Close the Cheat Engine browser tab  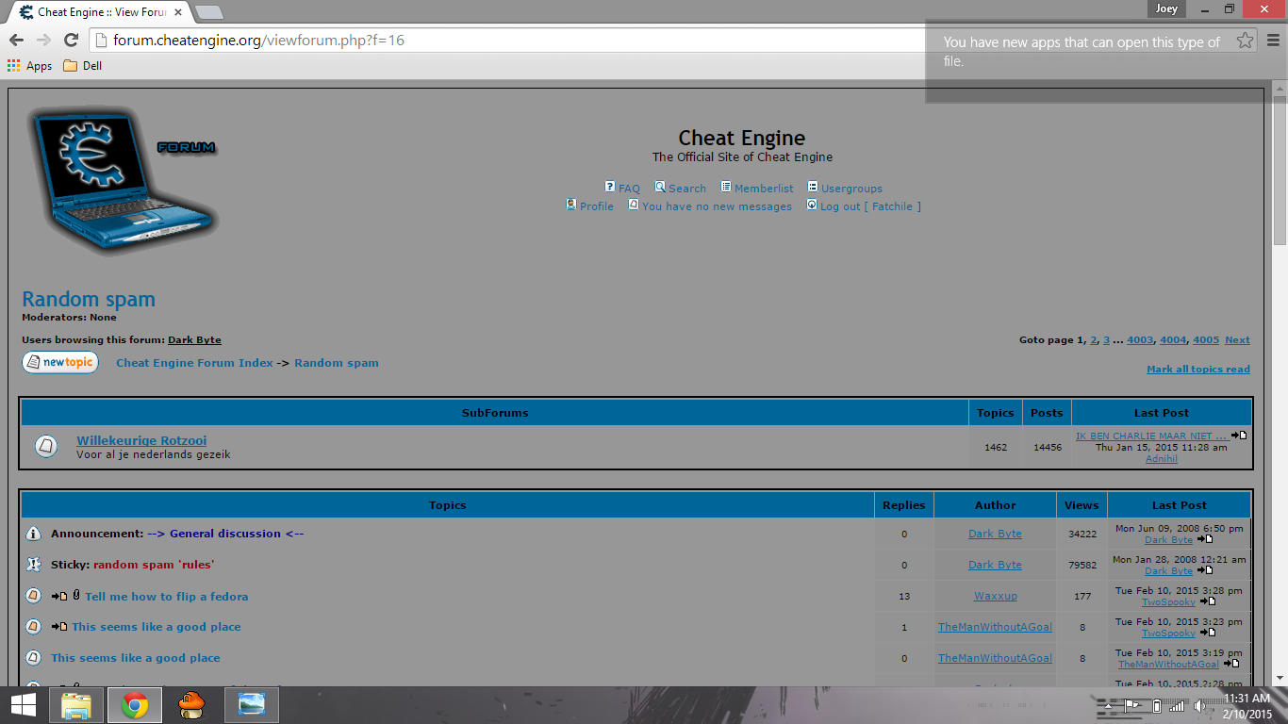click(x=178, y=12)
